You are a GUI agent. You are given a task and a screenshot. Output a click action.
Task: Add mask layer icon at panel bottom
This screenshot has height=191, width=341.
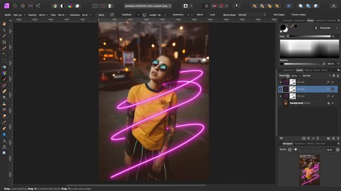304,138
